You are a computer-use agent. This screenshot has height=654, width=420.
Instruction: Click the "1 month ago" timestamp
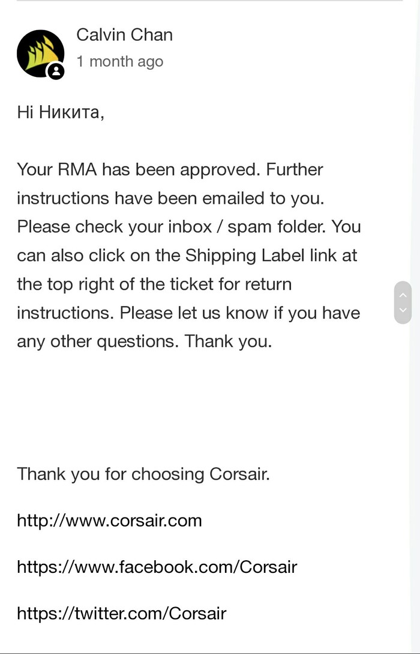tap(119, 61)
